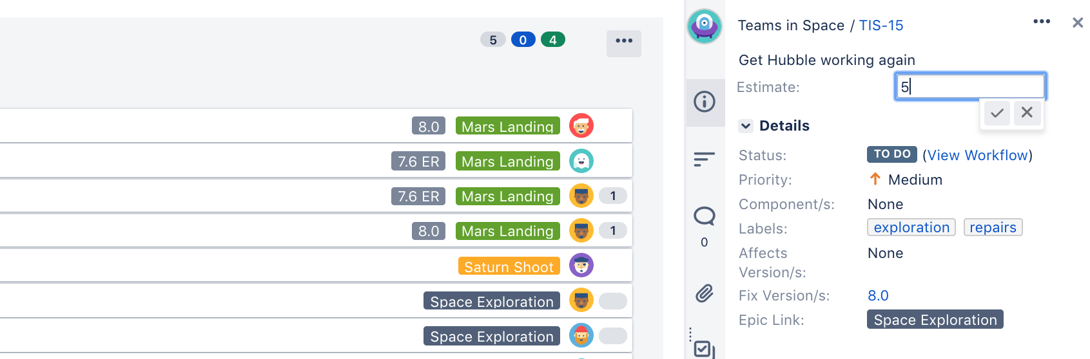Click the repairs label
Image resolution: width=1090 pixels, height=359 pixels.
point(993,228)
